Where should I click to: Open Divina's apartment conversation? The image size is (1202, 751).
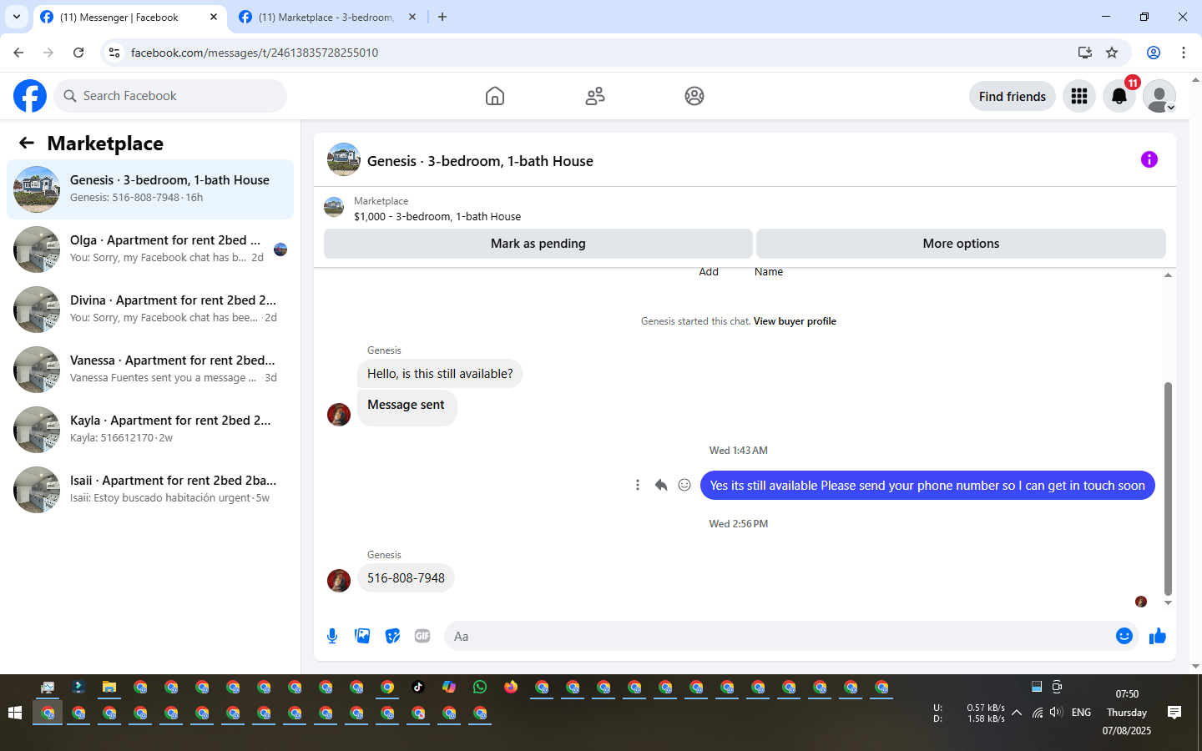150,310
